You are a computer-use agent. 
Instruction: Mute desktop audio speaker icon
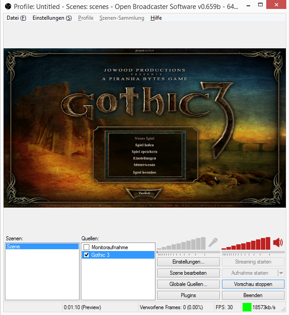[278, 243]
